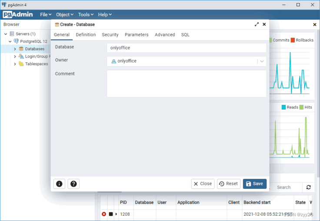
Task: Expand the Login/Group Roles node
Action: (15, 57)
